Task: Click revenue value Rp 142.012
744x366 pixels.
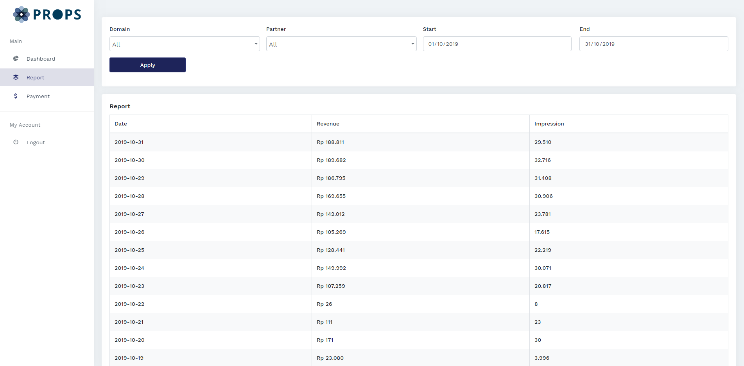Action: (331, 214)
